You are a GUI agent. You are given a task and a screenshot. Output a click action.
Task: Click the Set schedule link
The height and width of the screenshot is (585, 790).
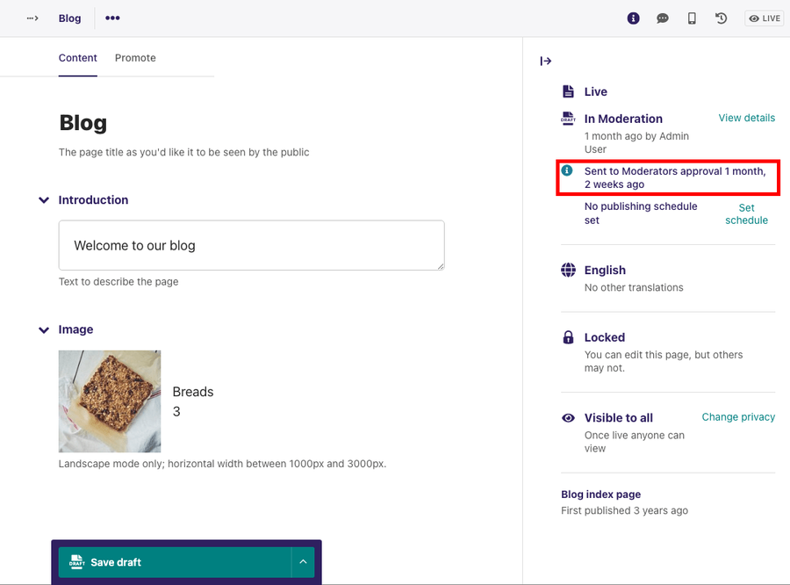(x=746, y=214)
